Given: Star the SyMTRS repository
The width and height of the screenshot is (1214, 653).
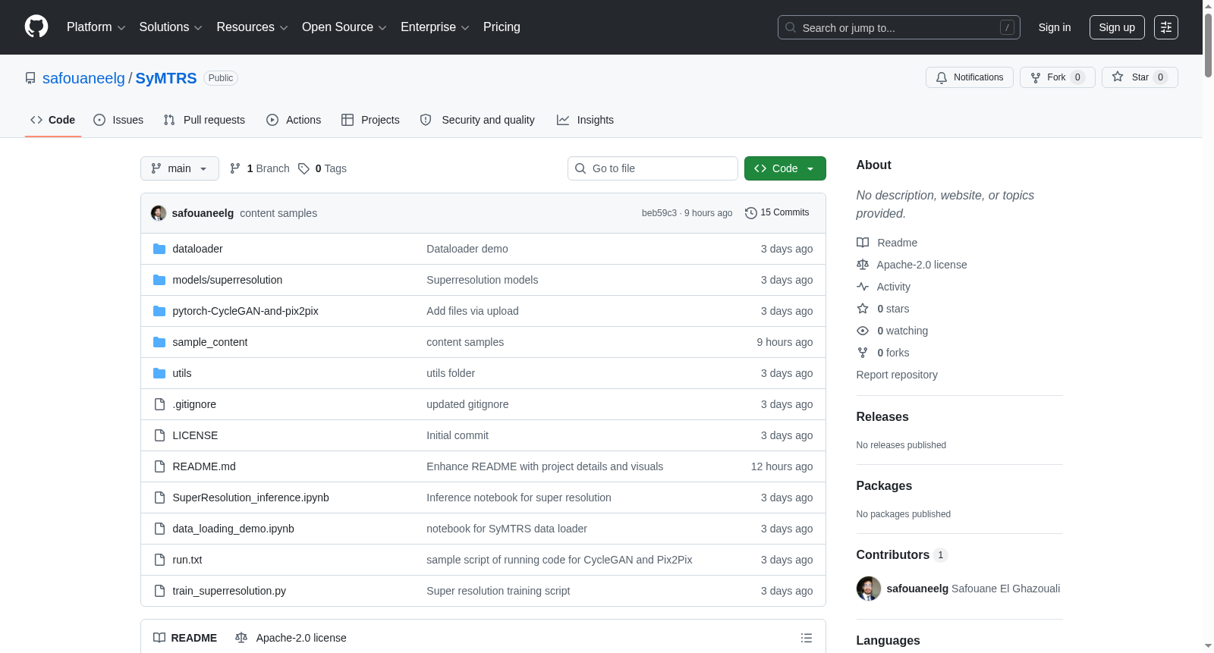Looking at the screenshot, I should tap(1140, 77).
